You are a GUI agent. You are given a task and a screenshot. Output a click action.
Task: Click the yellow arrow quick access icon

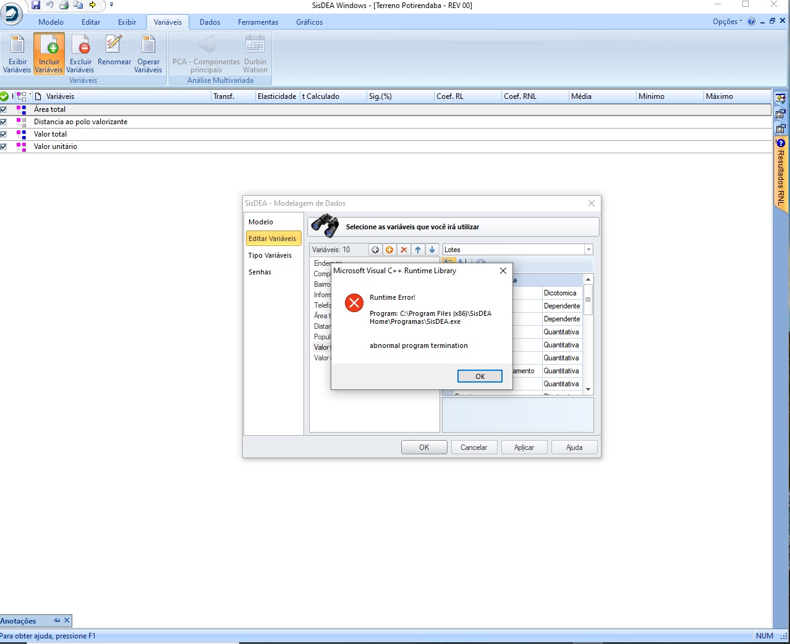(x=93, y=5)
